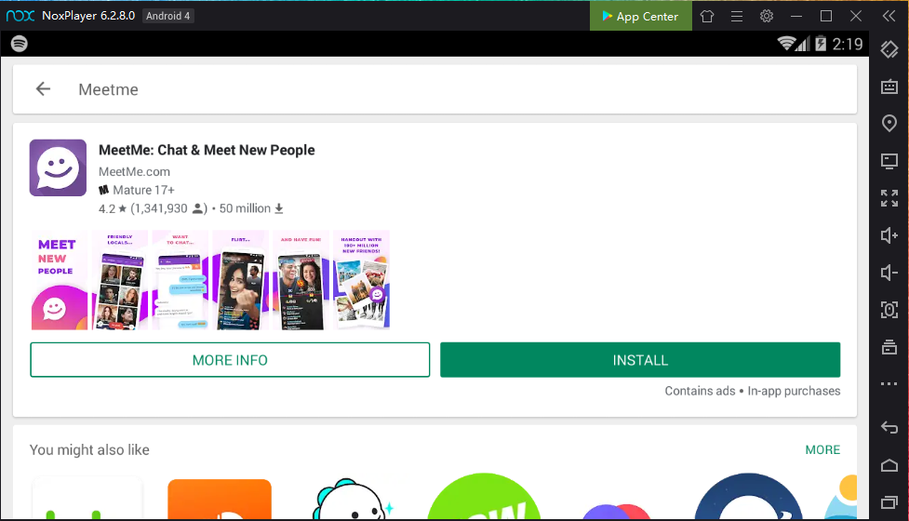This screenshot has height=521, width=909.
Task: Click the My Computer screen icon in sidebar
Action: [x=889, y=161]
